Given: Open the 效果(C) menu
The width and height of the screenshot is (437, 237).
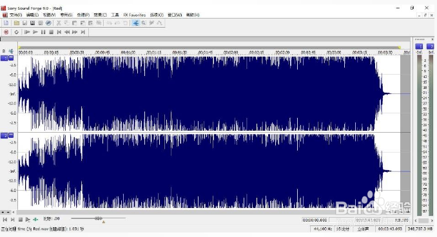Looking at the screenshot, I should (100, 15).
